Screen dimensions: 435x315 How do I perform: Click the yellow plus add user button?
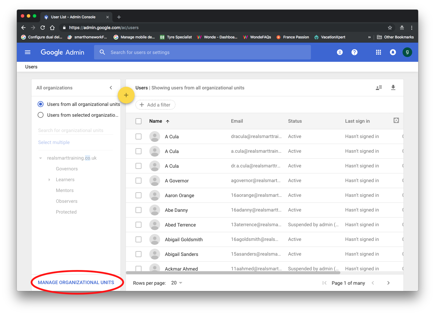pyautogui.click(x=126, y=95)
